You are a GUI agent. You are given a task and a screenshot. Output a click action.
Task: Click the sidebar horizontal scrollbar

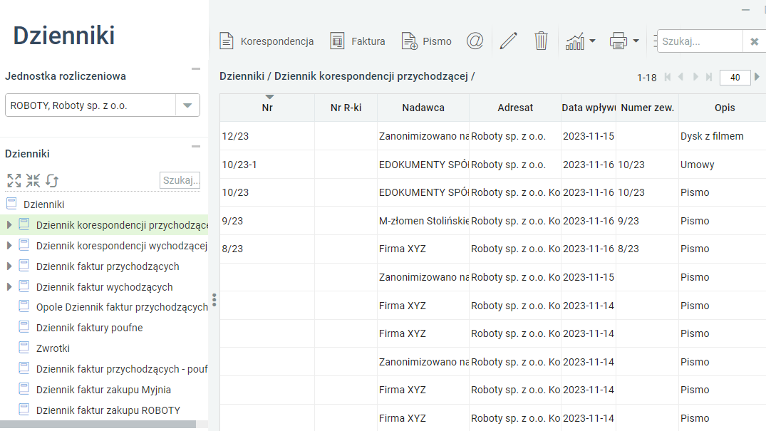click(x=98, y=424)
